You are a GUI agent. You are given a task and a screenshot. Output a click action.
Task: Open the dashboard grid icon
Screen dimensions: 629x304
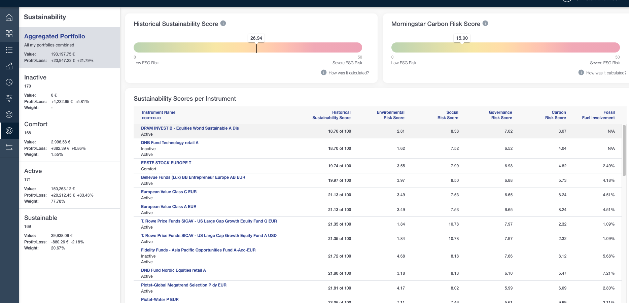click(9, 34)
